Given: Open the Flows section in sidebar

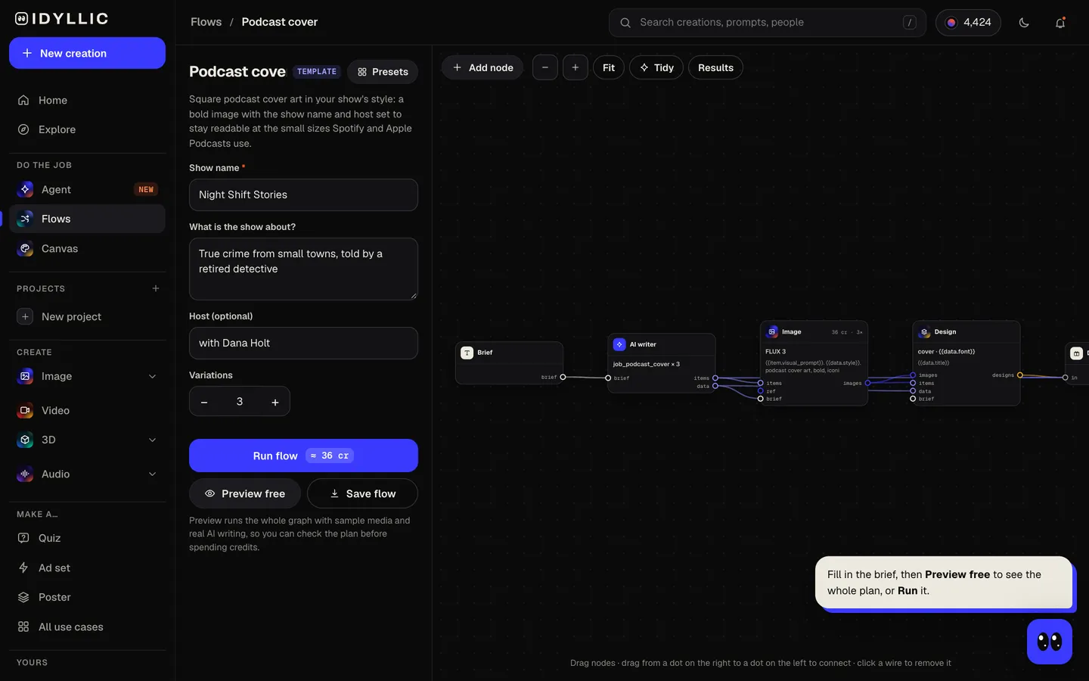Looking at the screenshot, I should [x=87, y=219].
